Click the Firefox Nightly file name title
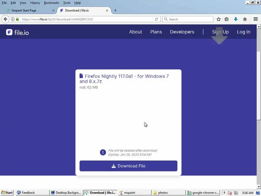This screenshot has height=196, width=261. coord(124,79)
